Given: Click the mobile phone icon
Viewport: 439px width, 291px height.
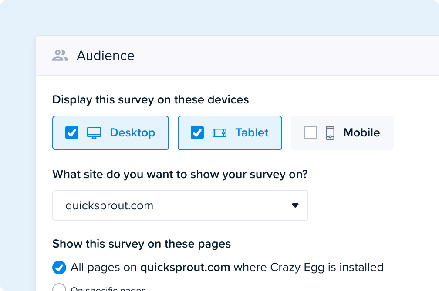Looking at the screenshot, I should pos(330,132).
